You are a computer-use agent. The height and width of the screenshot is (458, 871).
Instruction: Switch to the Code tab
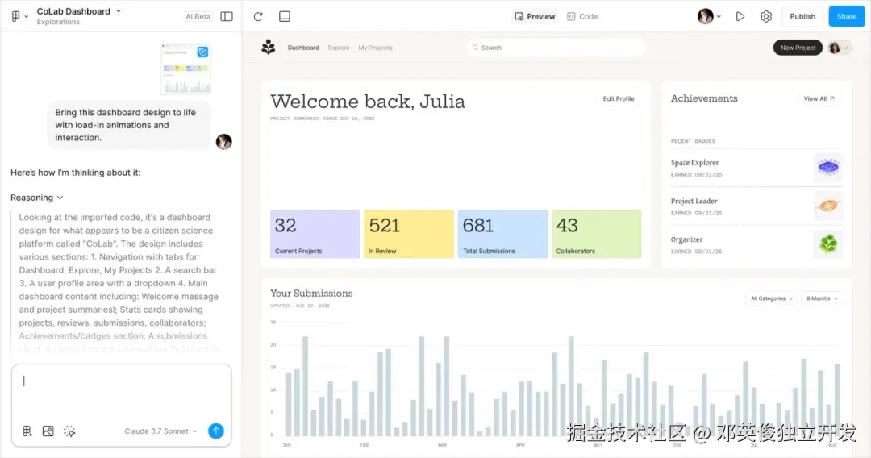pyautogui.click(x=582, y=16)
